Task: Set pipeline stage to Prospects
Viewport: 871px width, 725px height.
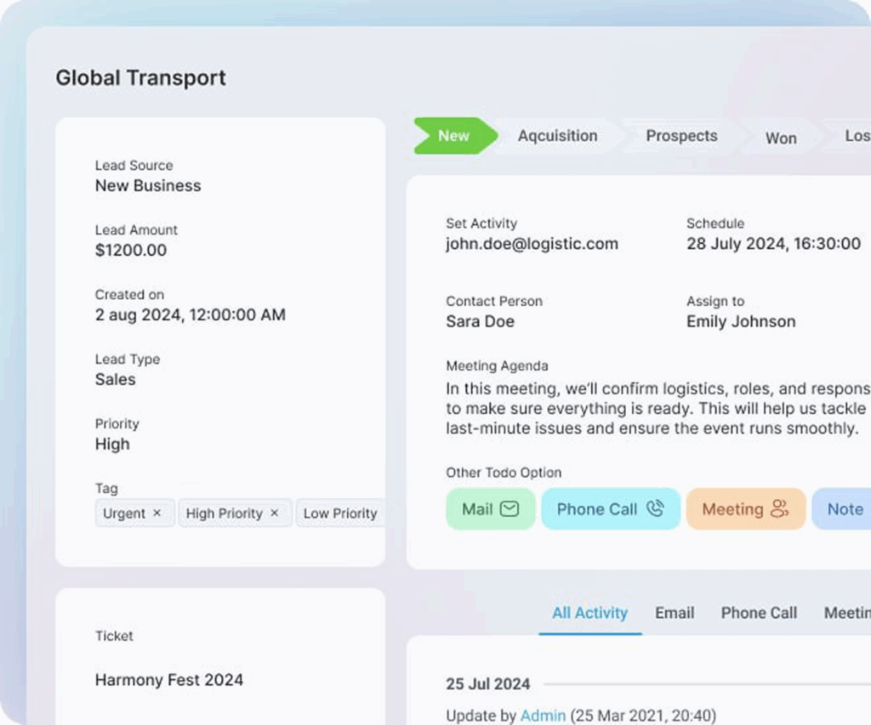Action: [x=681, y=136]
